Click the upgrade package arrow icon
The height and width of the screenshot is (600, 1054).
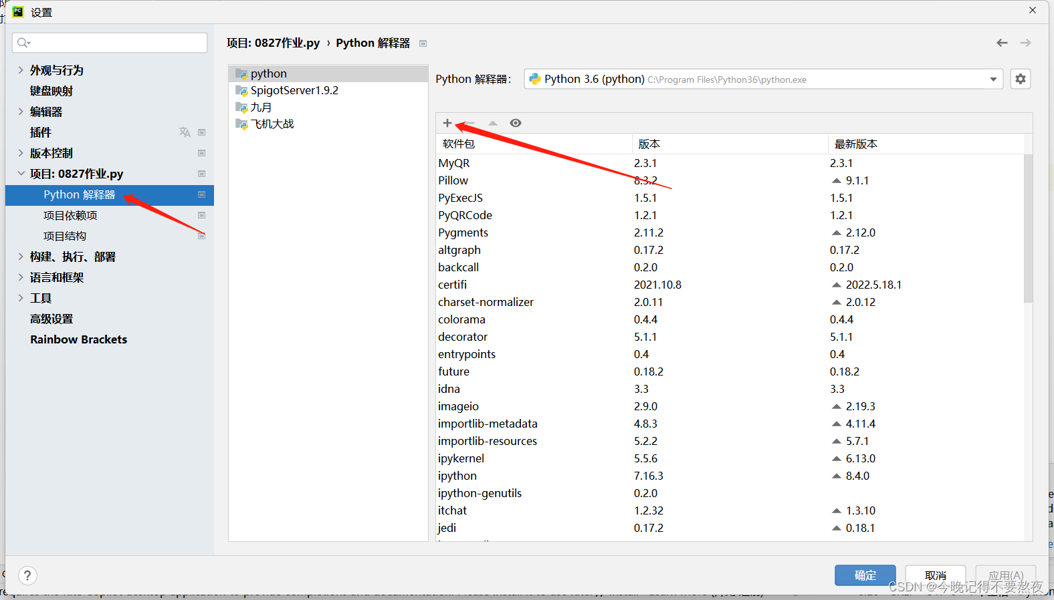493,123
